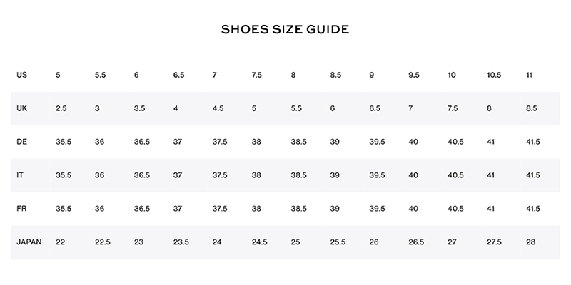Select FR size 35.5 cell
571x285 pixels.
(x=64, y=209)
